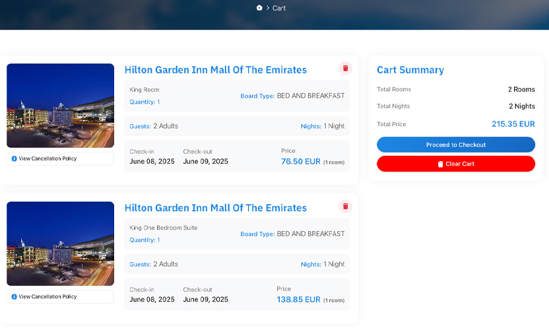The image size is (549, 330).
Task: Delete the King One Bedroom Suite item
Action: 345,207
